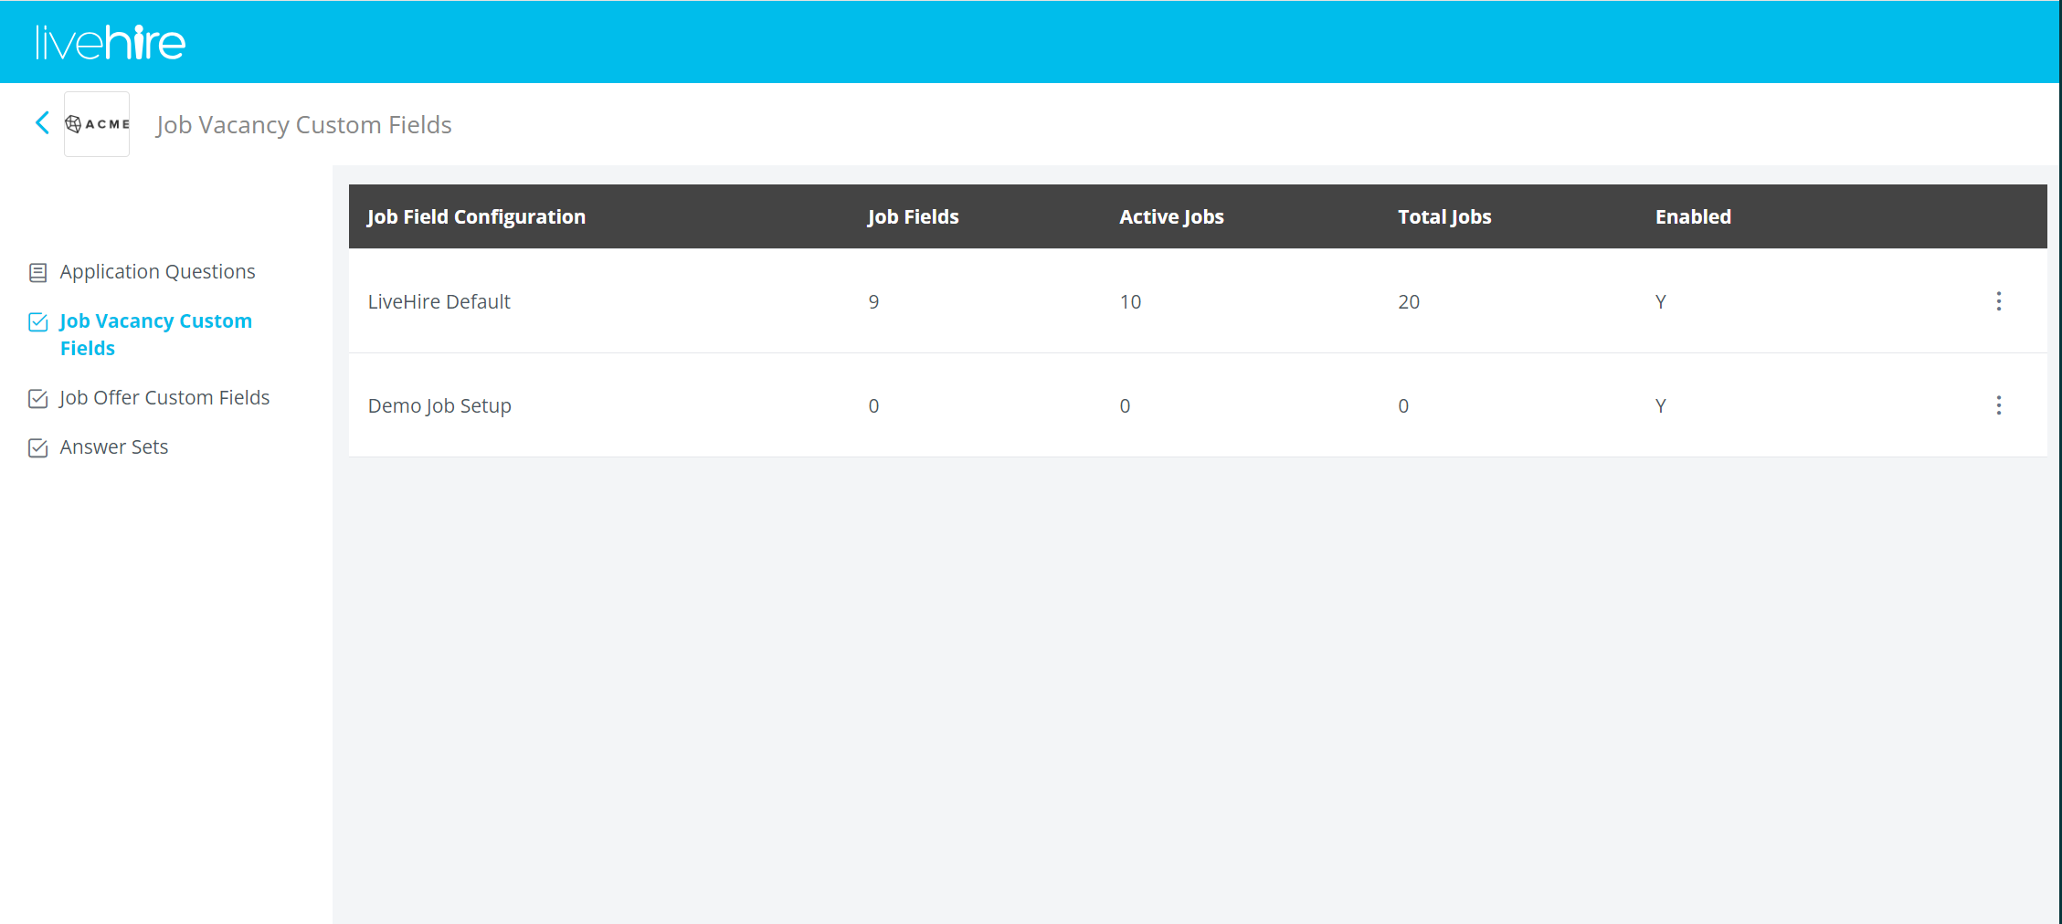The image size is (2062, 924).
Task: Click the Job Field Configuration column header
Action: click(476, 216)
